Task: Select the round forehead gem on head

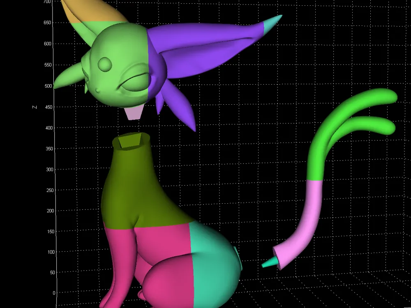Action: 104,64
